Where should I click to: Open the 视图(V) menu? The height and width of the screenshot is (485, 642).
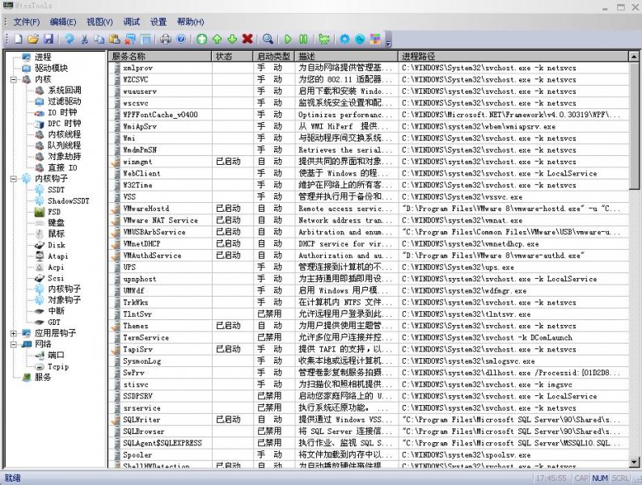[99, 22]
